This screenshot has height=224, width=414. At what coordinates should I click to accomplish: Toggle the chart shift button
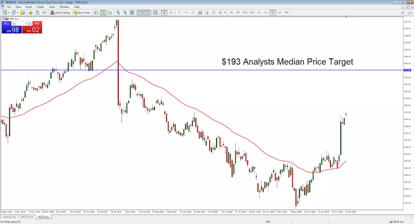(x=147, y=13)
